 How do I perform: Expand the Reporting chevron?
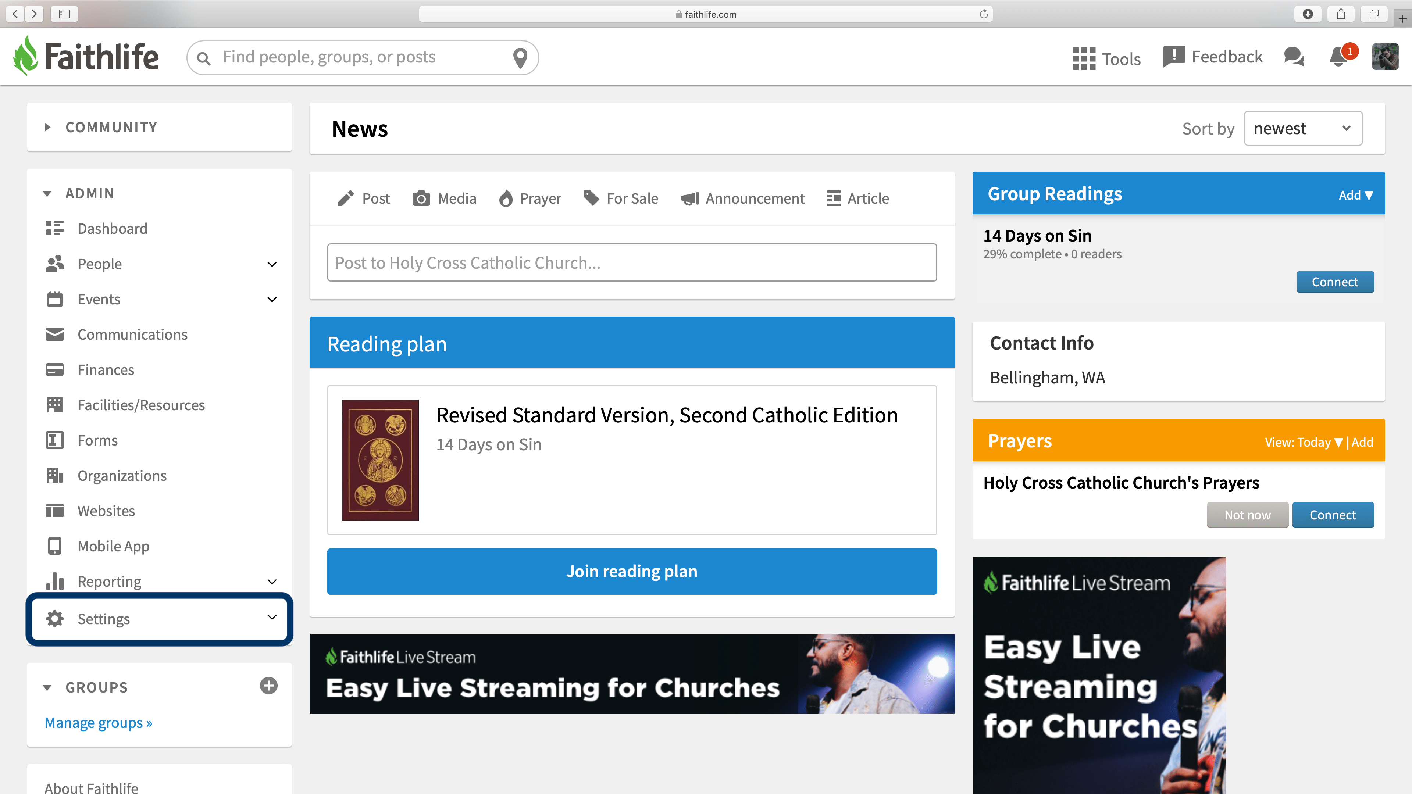272,582
